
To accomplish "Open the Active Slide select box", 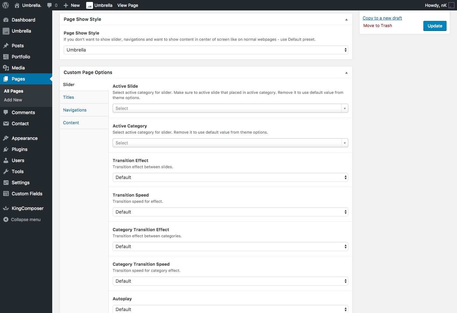I will click(230, 108).
